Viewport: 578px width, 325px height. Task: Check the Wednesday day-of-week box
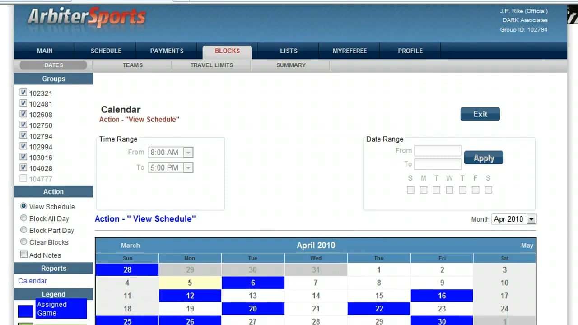coord(449,190)
